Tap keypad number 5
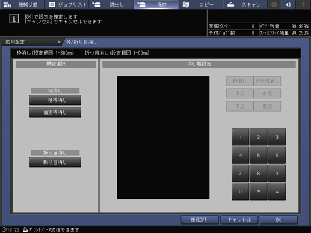Screen dimensions: 311x233 pos(259,155)
